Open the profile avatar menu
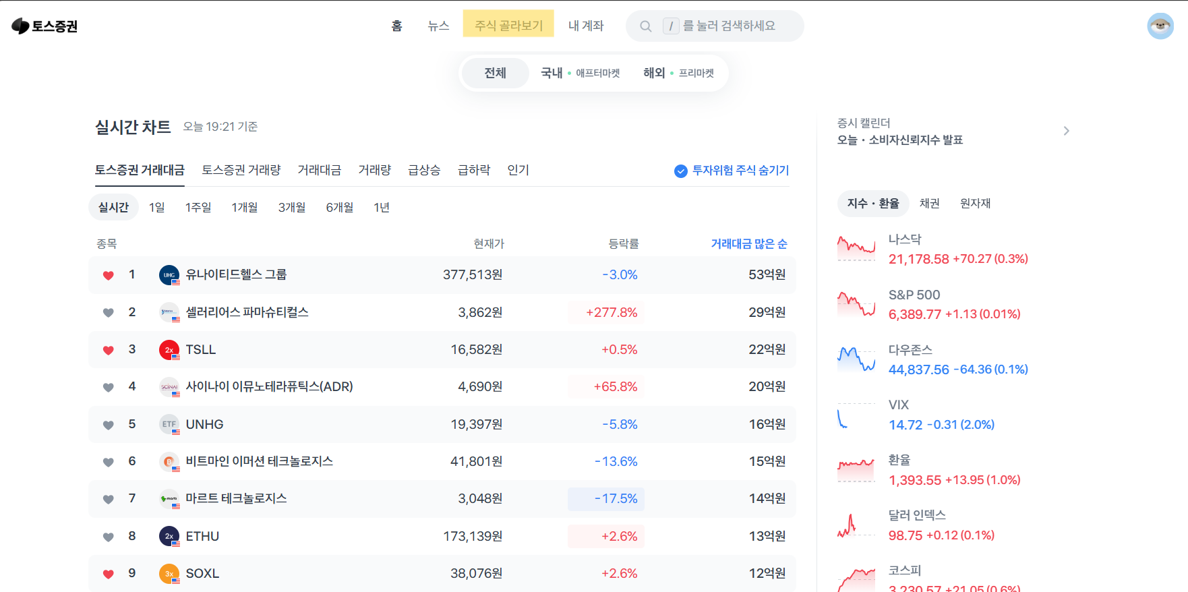The image size is (1188, 592). pyautogui.click(x=1160, y=26)
